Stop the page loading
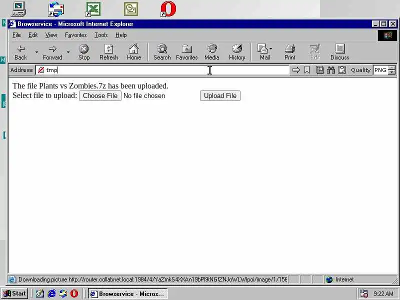 [x=84, y=52]
